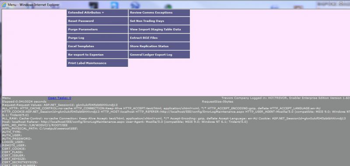This screenshot has height=166, width=350.
Task: Click the 'Trevors Company Logged in' status text
Action: (286, 98)
